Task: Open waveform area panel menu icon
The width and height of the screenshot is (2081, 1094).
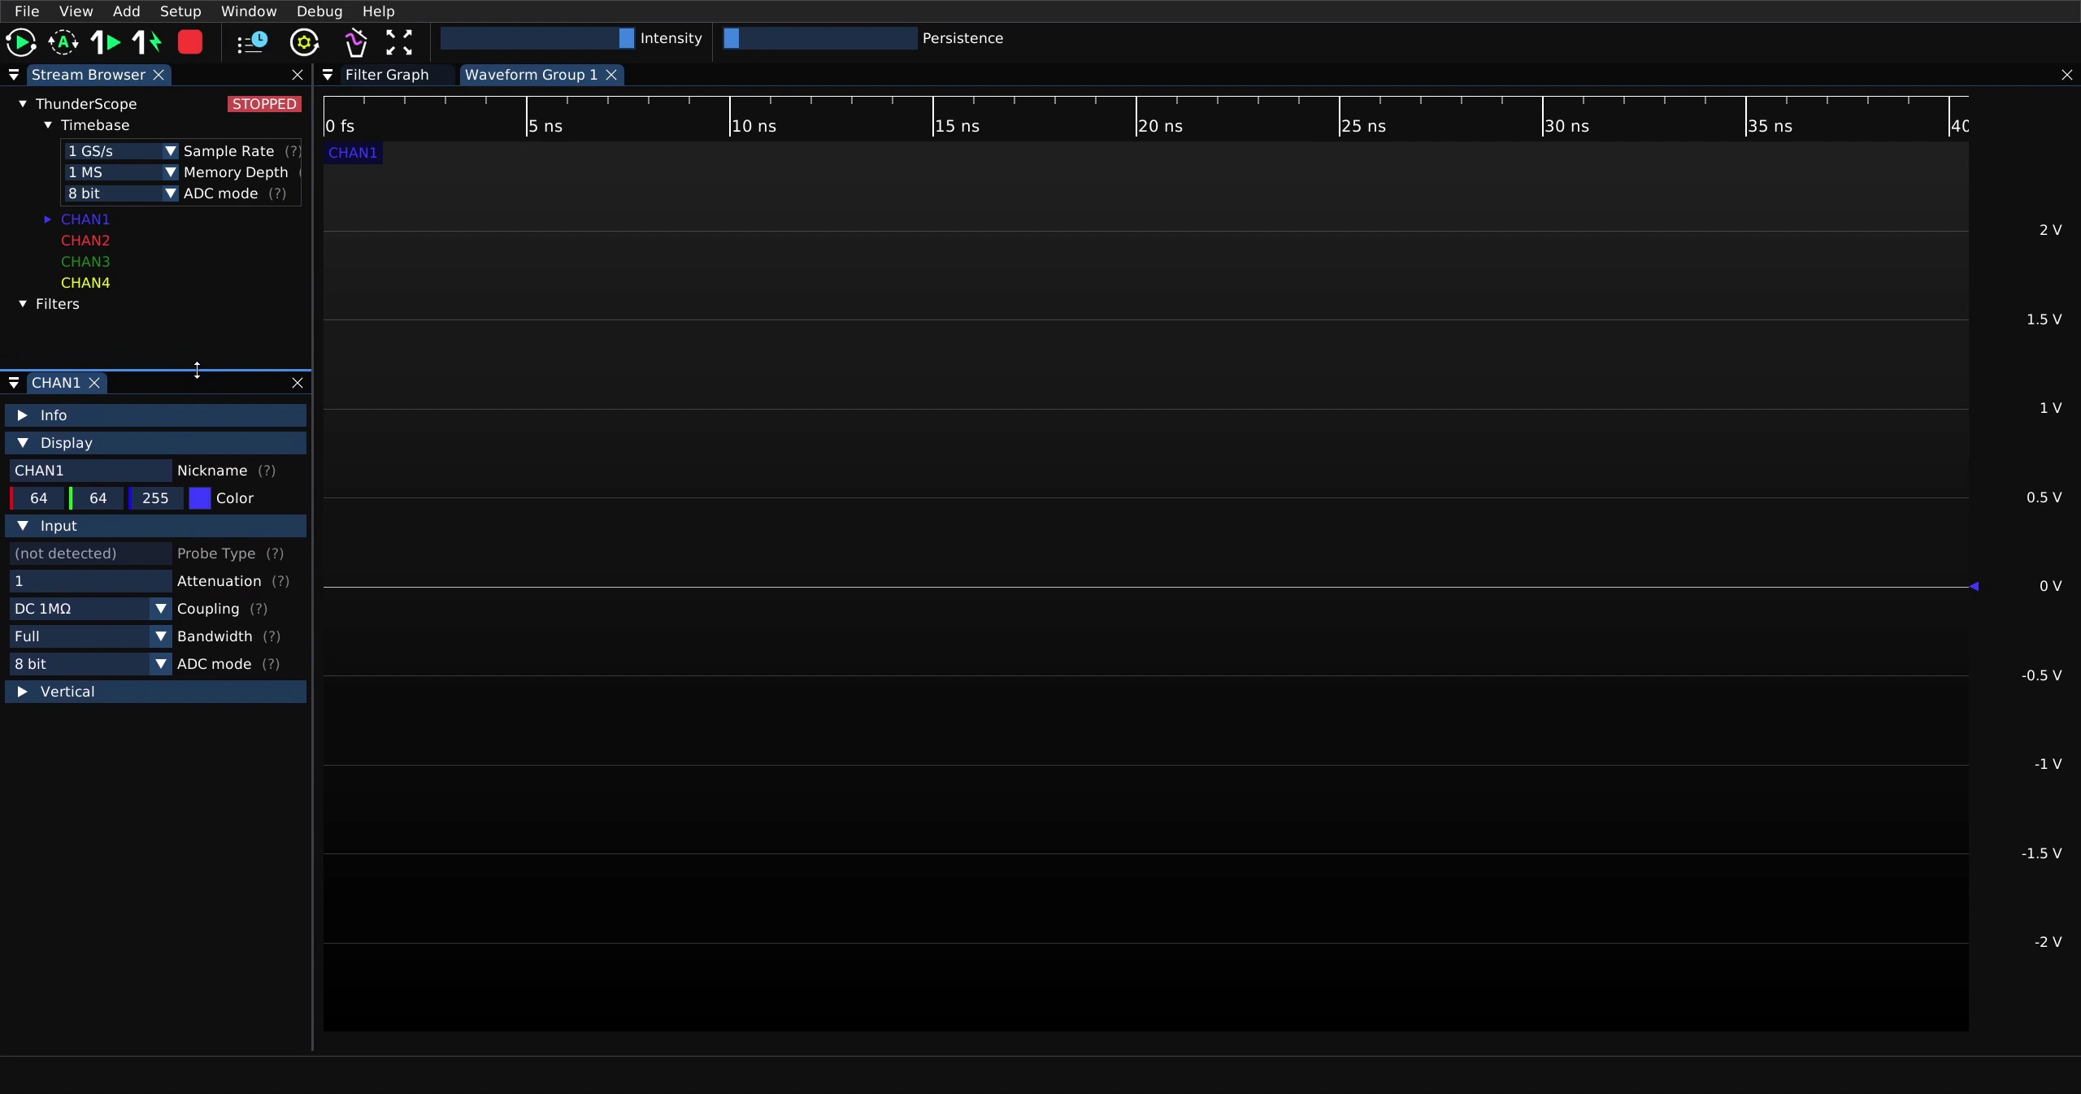Action: [328, 75]
